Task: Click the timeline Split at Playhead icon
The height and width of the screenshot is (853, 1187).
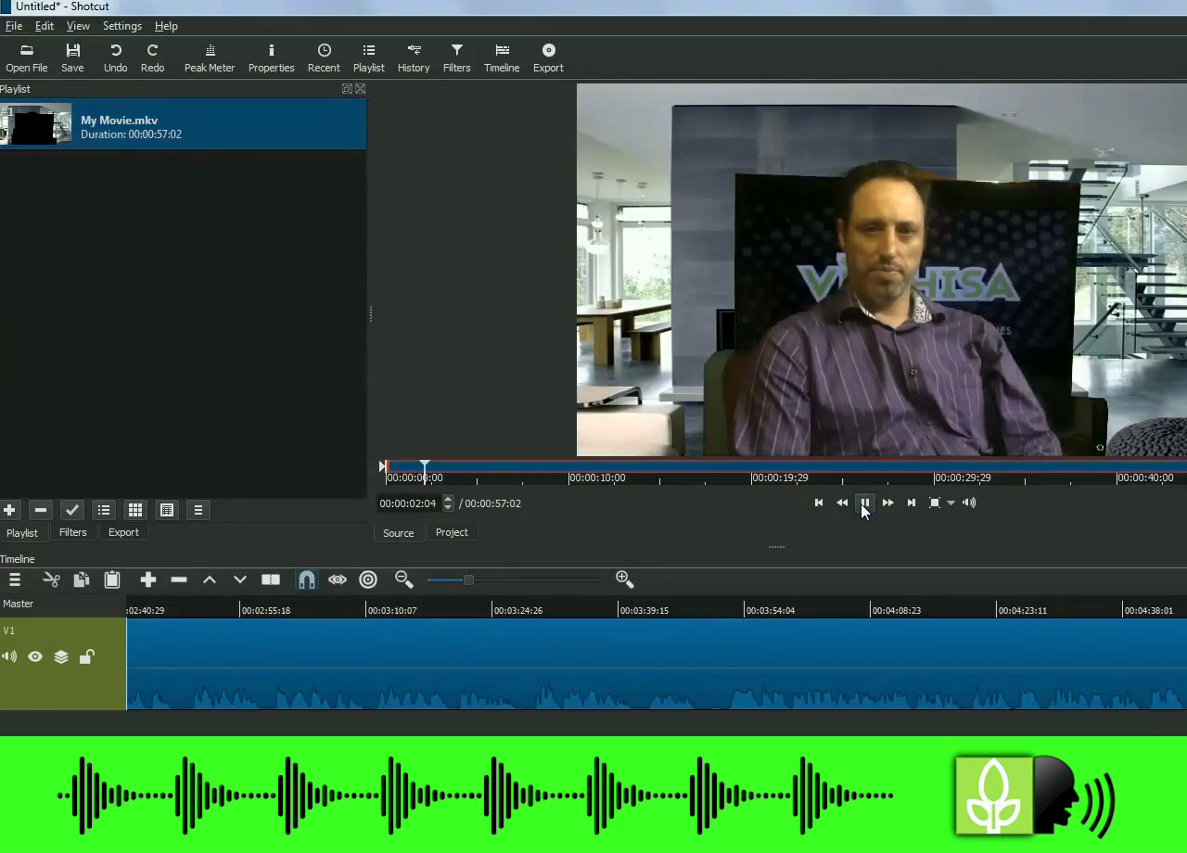Action: pos(271,579)
